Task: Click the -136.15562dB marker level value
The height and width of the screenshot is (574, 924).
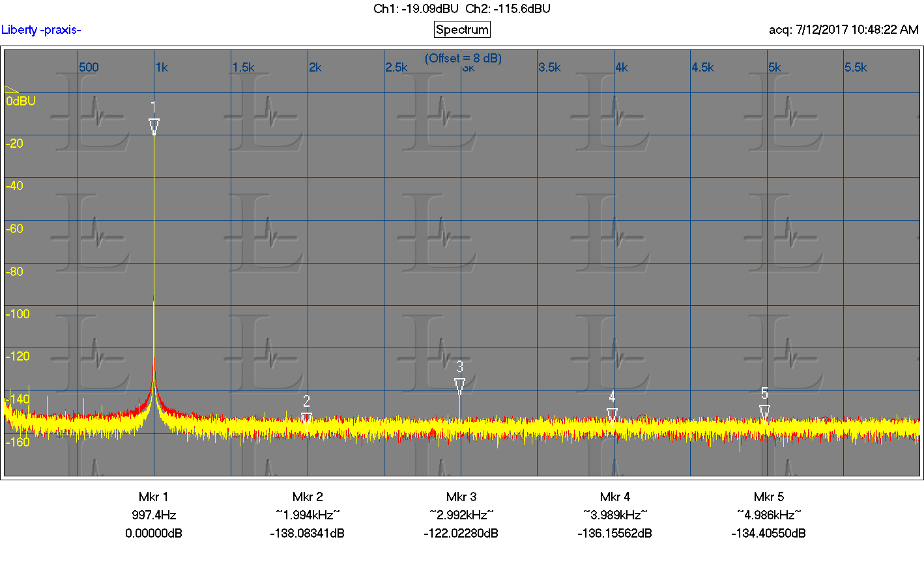Action: point(615,533)
